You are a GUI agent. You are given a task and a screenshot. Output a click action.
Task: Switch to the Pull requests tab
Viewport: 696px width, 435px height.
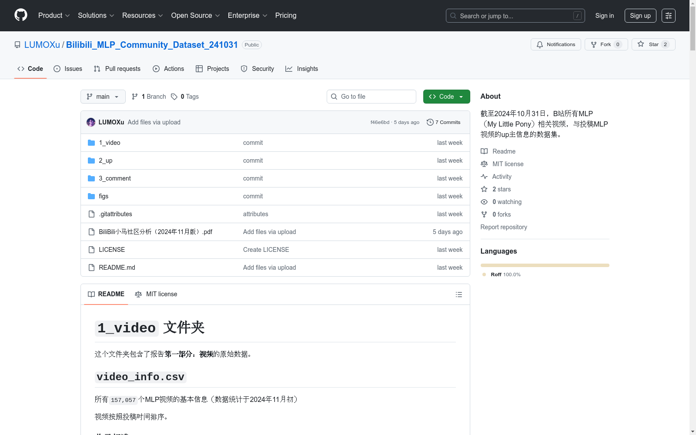pyautogui.click(x=117, y=69)
